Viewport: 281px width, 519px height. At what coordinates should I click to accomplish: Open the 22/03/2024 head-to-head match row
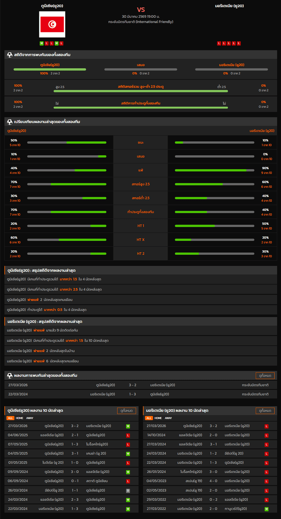click(x=140, y=394)
